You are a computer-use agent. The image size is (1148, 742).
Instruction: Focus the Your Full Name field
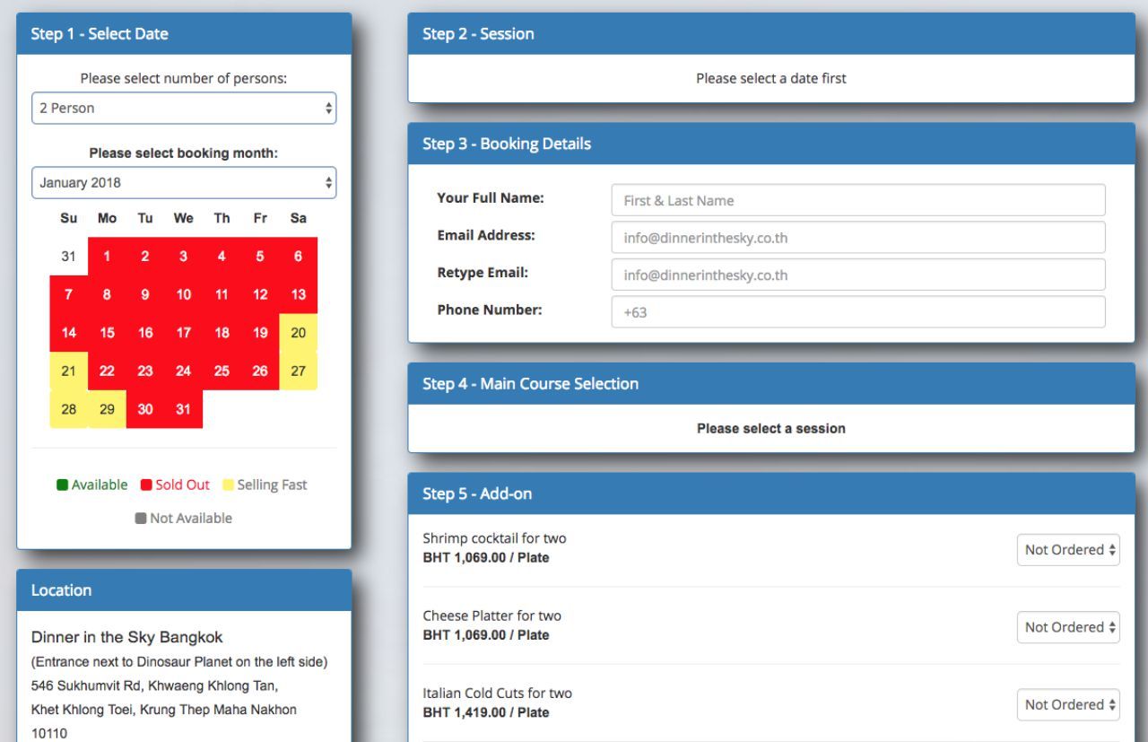(857, 200)
